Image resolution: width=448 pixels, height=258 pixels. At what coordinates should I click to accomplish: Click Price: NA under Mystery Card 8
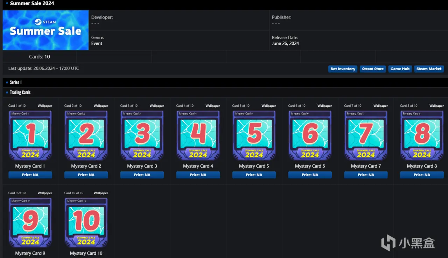[x=422, y=175]
